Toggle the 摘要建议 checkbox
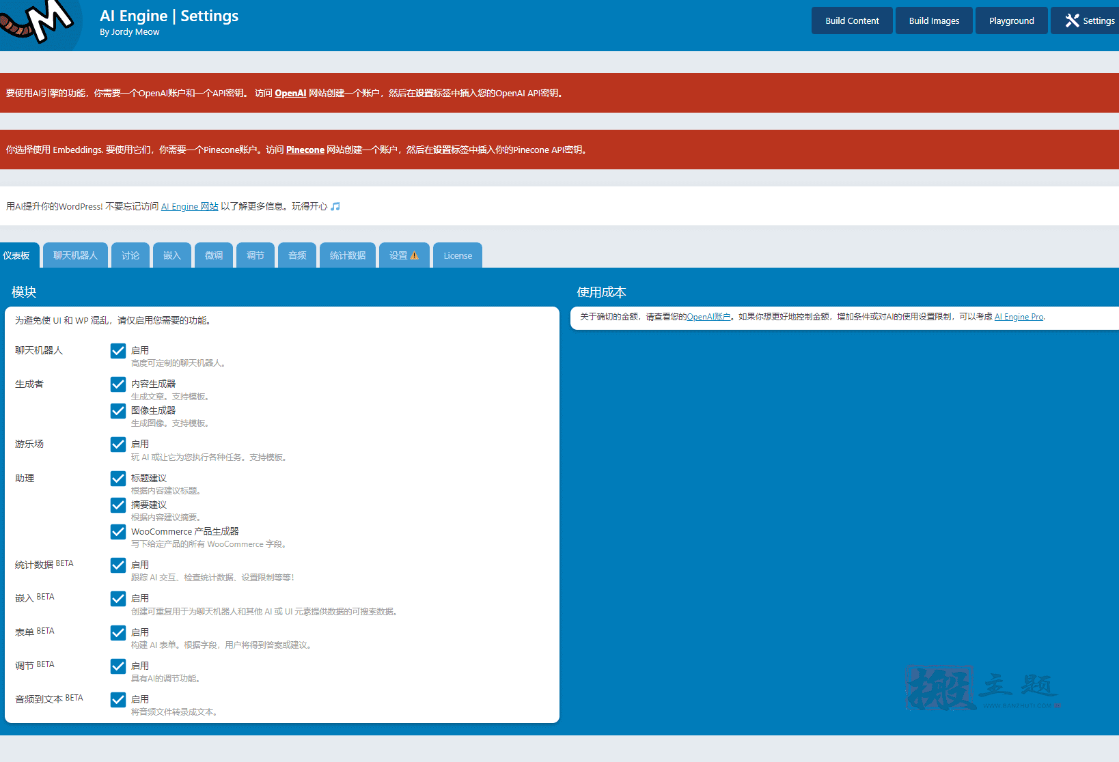1119x762 pixels. point(118,505)
